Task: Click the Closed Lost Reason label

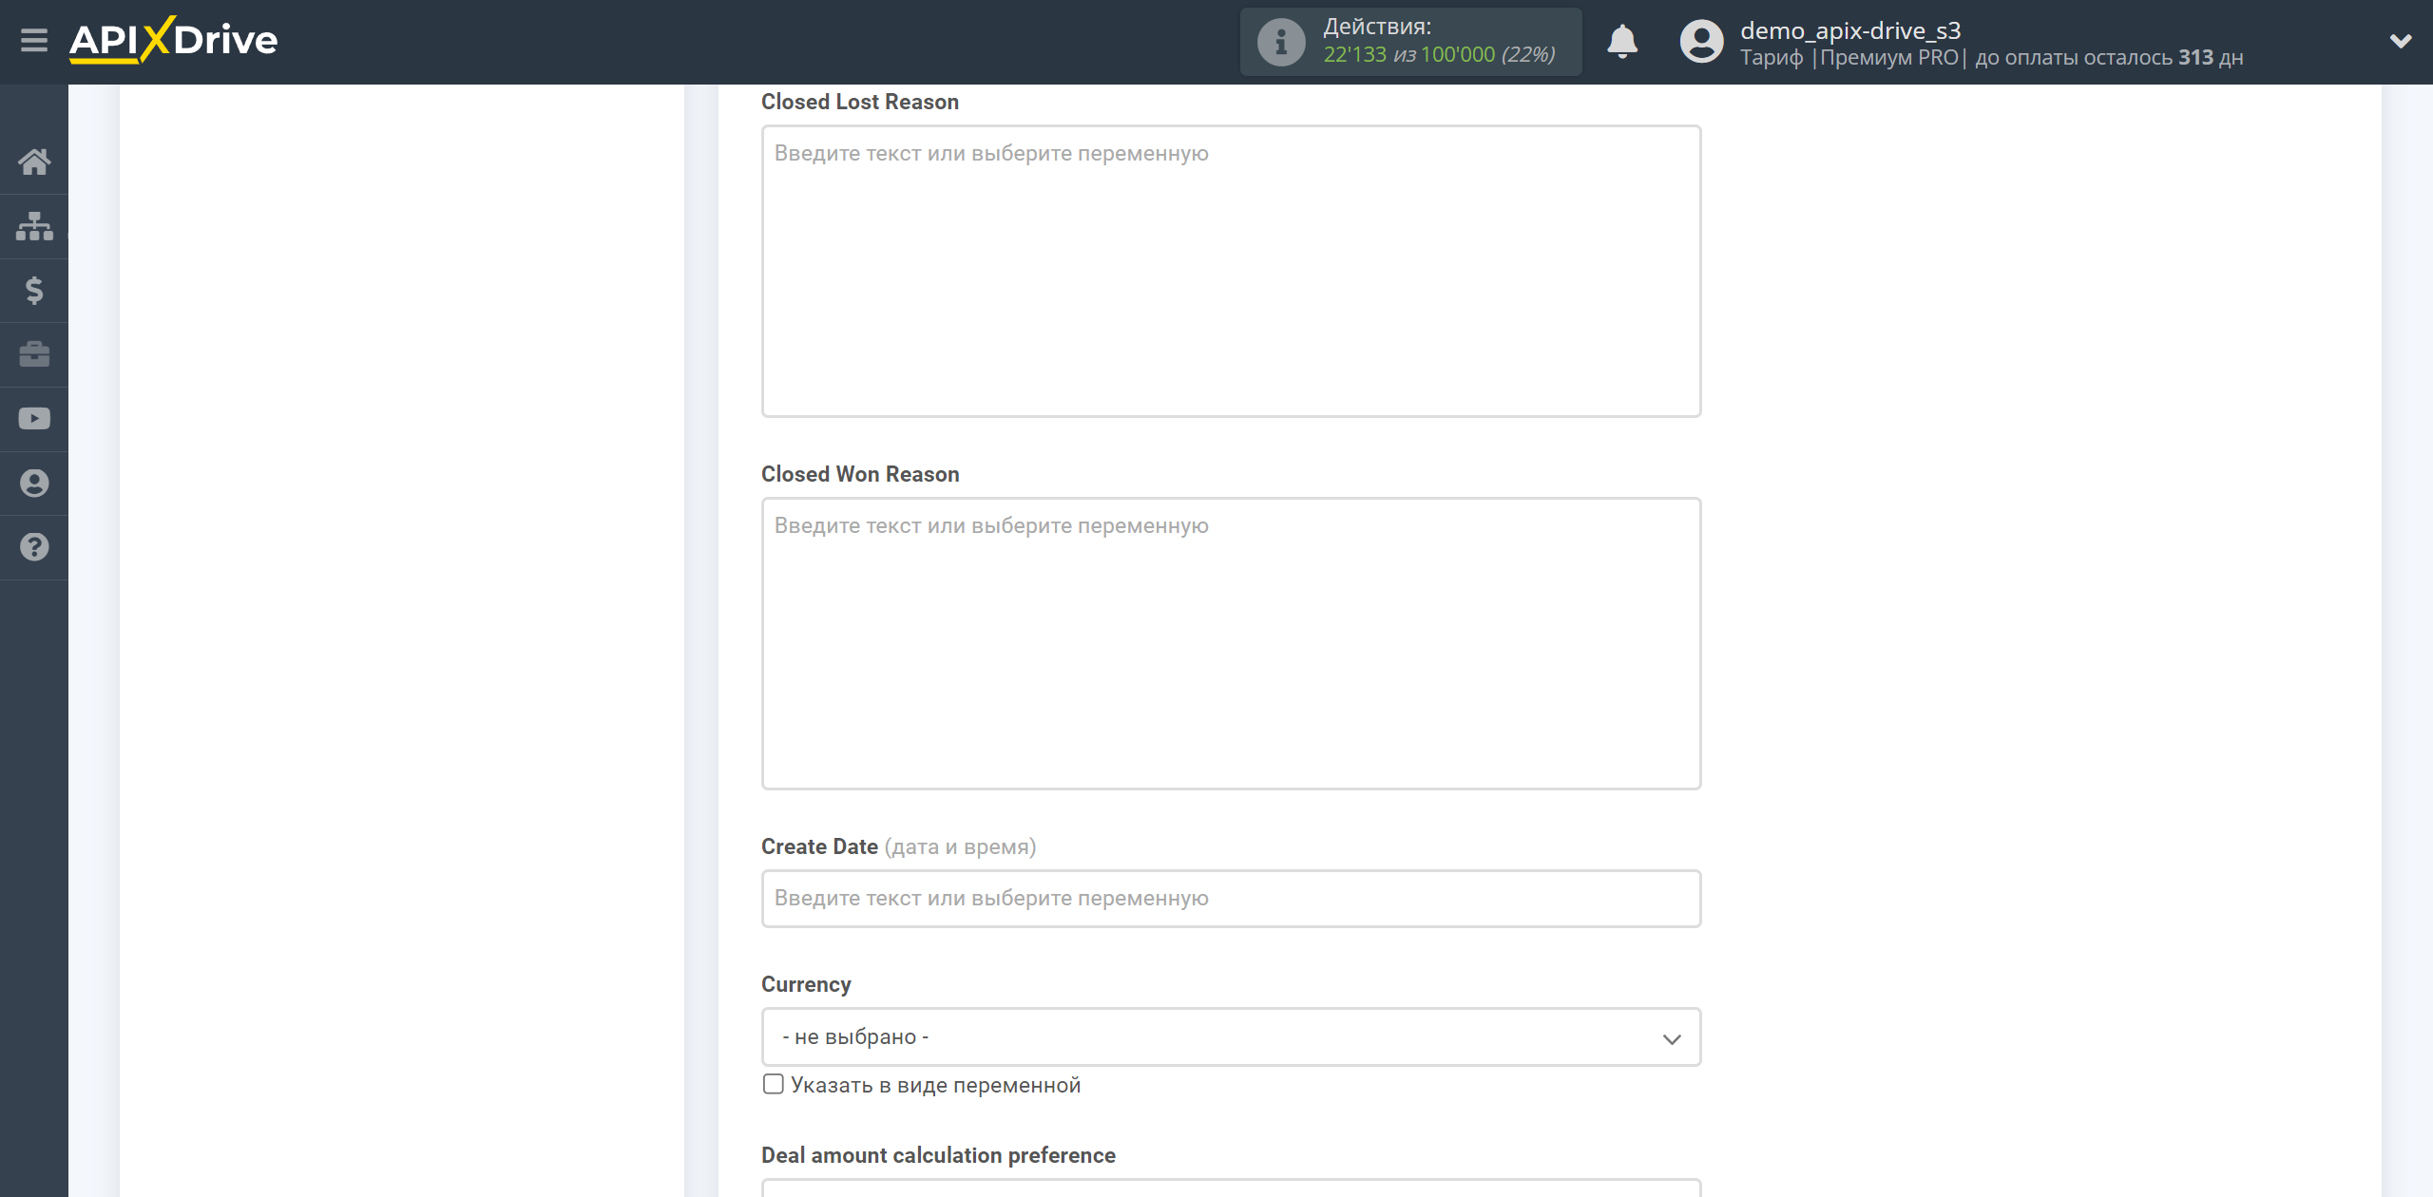Action: pos(860,102)
